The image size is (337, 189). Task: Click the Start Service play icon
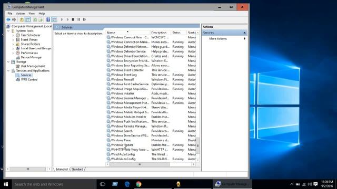pos(62,19)
